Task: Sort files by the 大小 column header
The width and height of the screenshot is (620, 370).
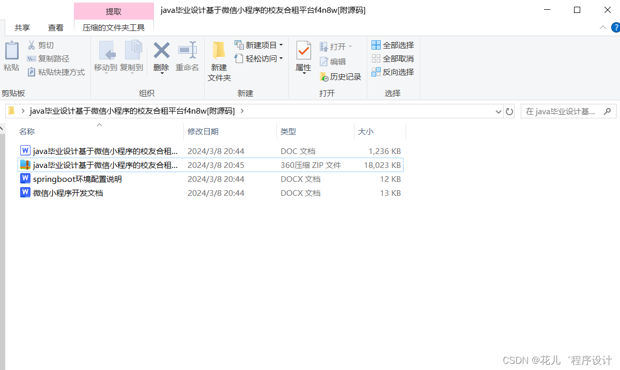Action: coord(366,131)
